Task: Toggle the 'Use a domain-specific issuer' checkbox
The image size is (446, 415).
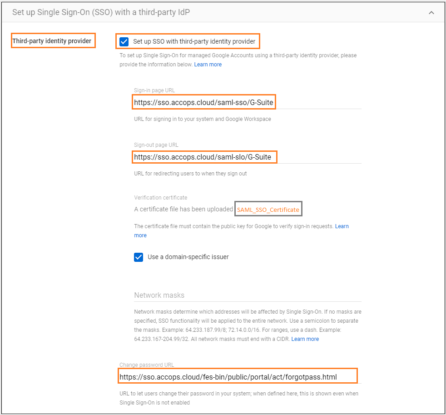Action: tap(139, 257)
